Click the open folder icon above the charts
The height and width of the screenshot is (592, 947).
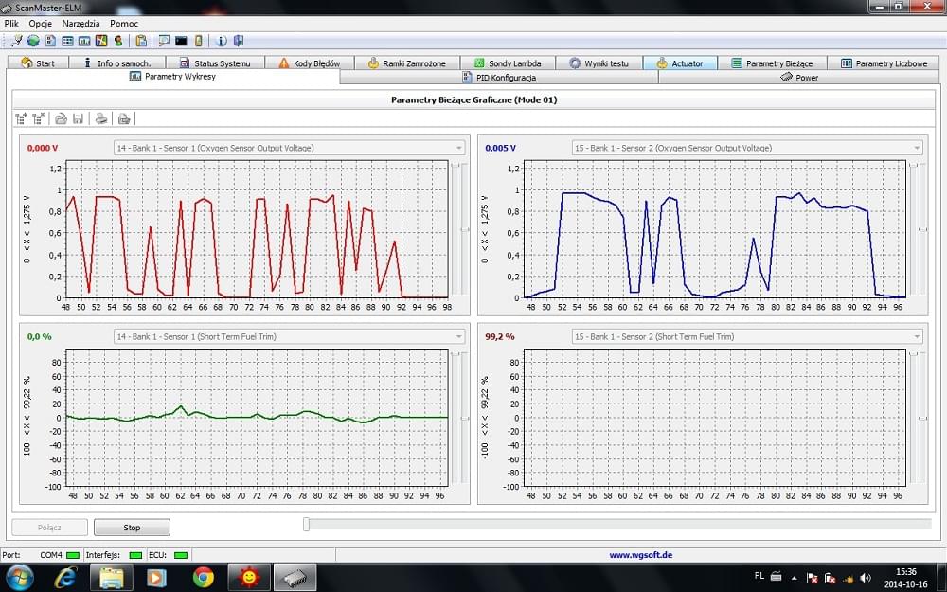[x=61, y=118]
